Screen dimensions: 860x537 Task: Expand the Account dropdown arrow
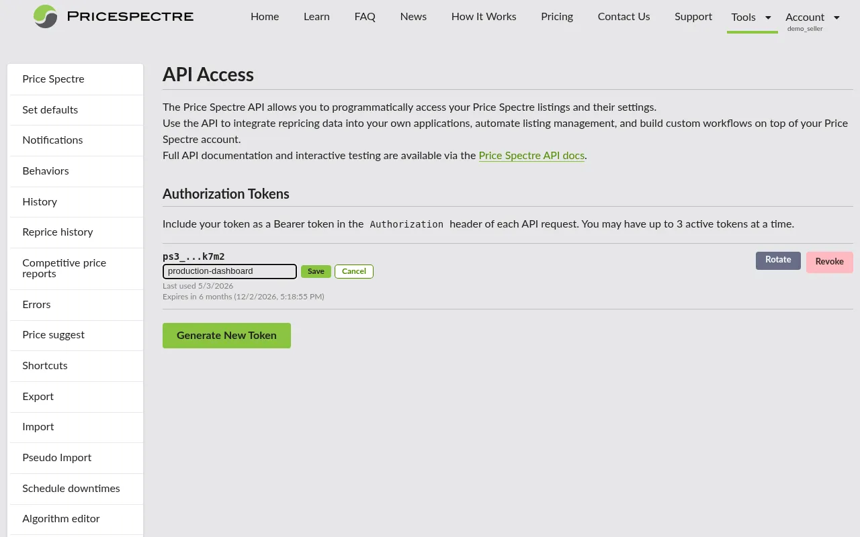(x=836, y=17)
